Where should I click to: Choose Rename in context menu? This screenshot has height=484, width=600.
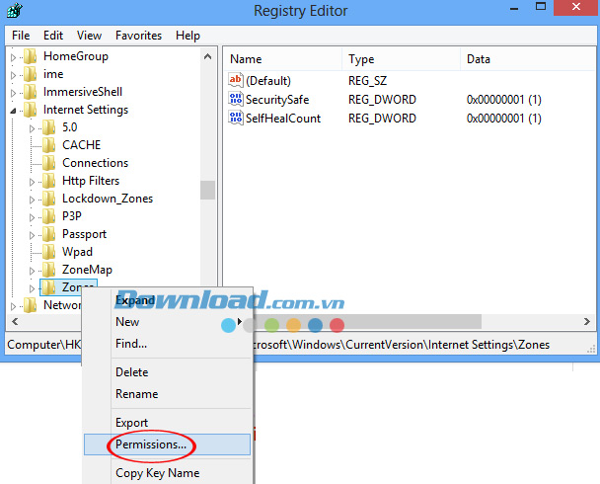(x=167, y=394)
